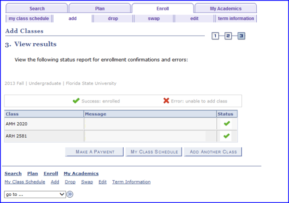
Task: Open the Search tab
Action: click(x=37, y=9)
